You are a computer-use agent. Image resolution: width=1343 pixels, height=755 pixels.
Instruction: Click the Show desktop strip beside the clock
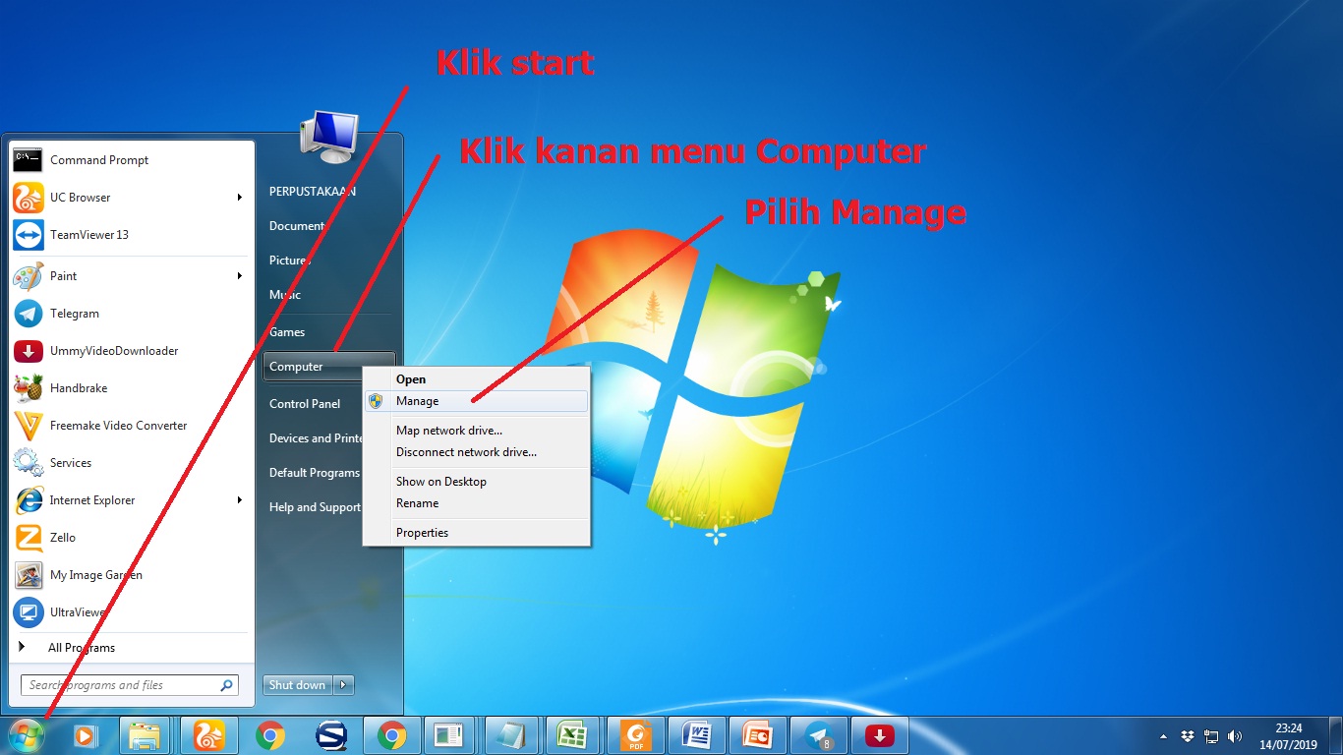pyautogui.click(x=1336, y=735)
